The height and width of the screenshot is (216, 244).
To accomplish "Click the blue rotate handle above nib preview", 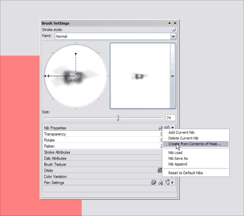I will point(76,54).
